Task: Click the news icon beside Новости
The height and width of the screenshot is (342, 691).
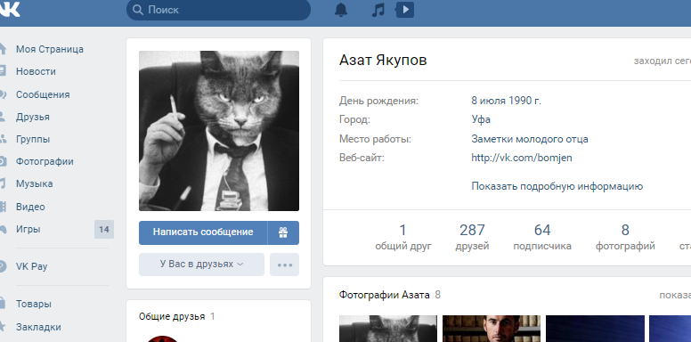Action: tap(2, 71)
